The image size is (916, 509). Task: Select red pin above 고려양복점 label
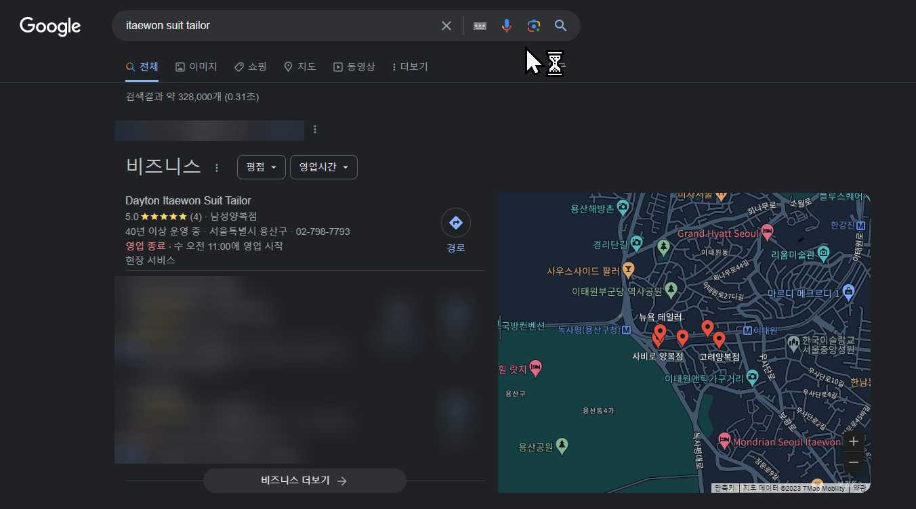tap(719, 340)
